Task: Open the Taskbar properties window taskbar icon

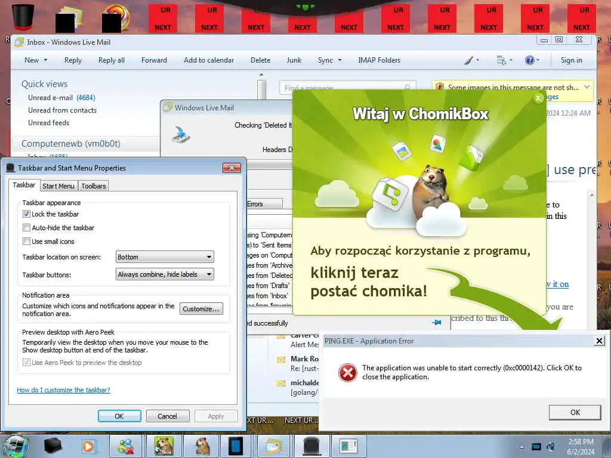Action: point(348,446)
